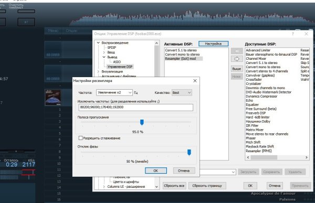Click the right arrow DSP move button
315x203 pixels.
tap(237, 59)
